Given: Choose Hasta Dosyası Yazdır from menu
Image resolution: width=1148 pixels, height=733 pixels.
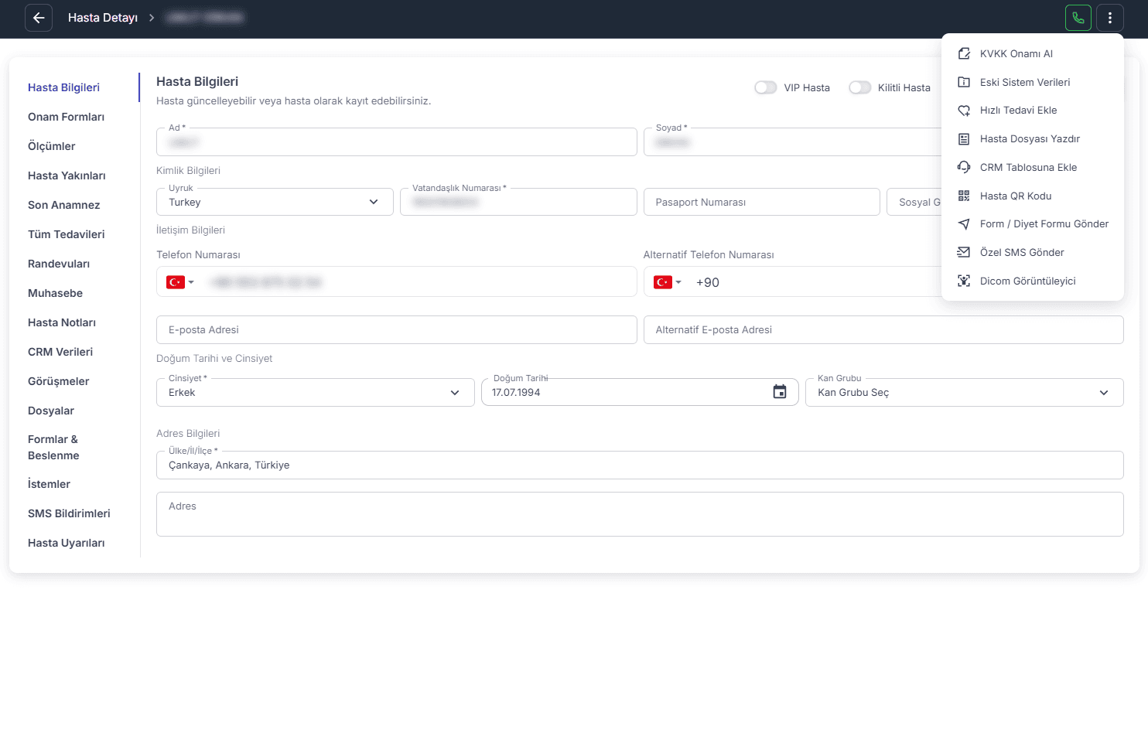Looking at the screenshot, I should click(1033, 139).
